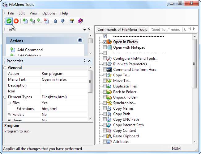Click the Menu Text value field
The image size is (201, 154).
point(64,79)
